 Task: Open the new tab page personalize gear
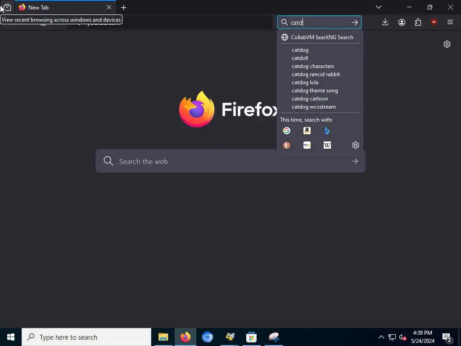pos(447,44)
